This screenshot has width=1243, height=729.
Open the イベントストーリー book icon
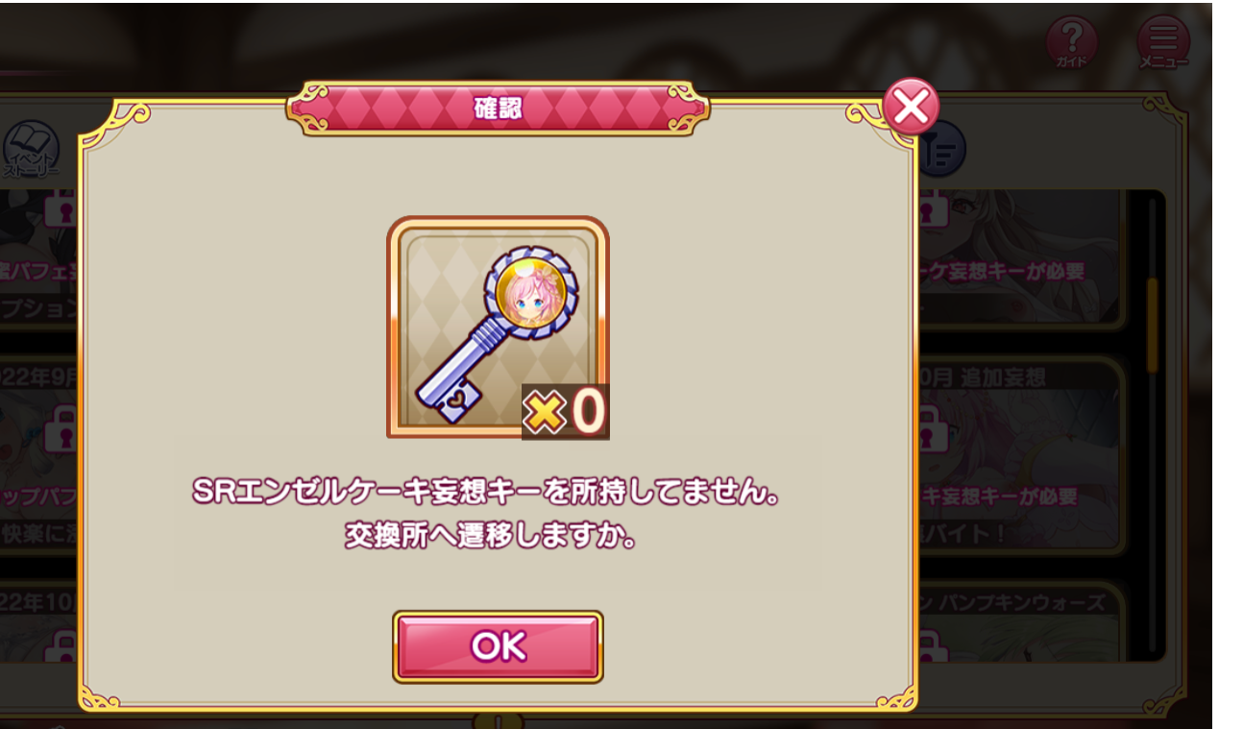31,150
